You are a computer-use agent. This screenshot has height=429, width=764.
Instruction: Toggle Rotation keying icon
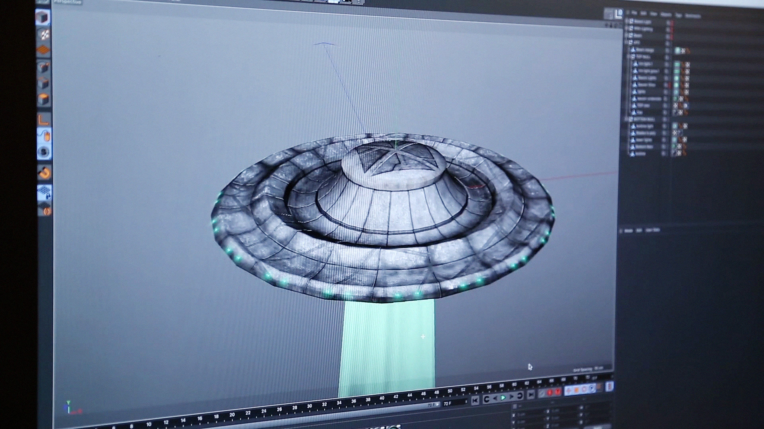click(x=585, y=389)
